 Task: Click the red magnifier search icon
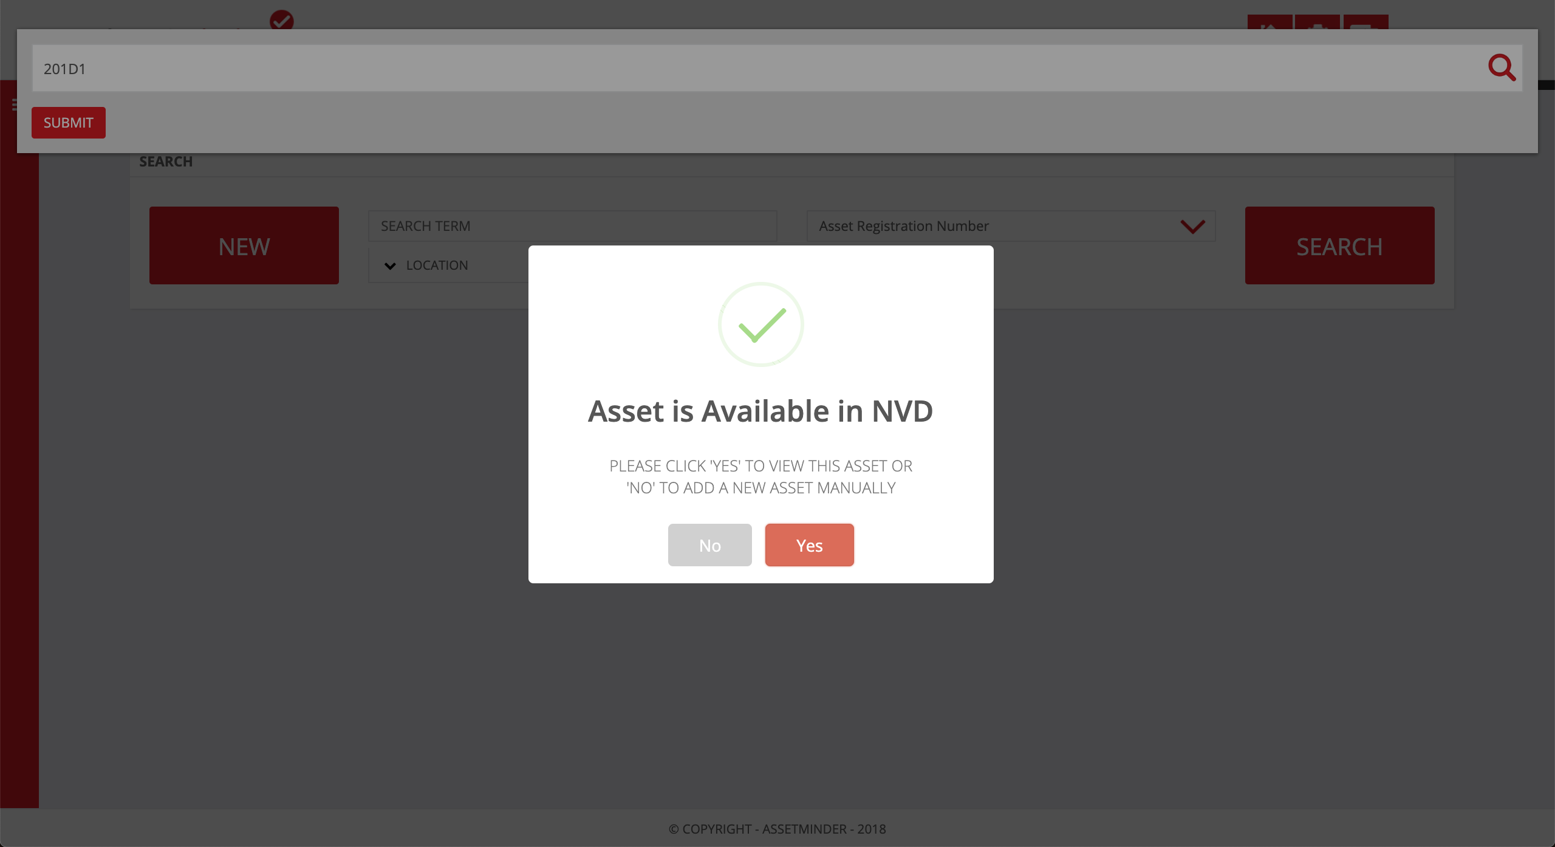pyautogui.click(x=1502, y=67)
